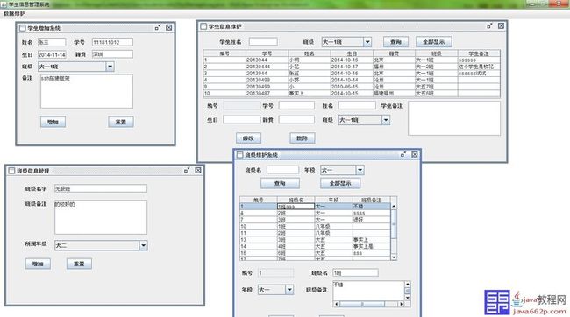The image size is (570, 317).
Task: Open the lower 年级 dropdown in 班级维护系统
Action: pyautogui.click(x=289, y=290)
